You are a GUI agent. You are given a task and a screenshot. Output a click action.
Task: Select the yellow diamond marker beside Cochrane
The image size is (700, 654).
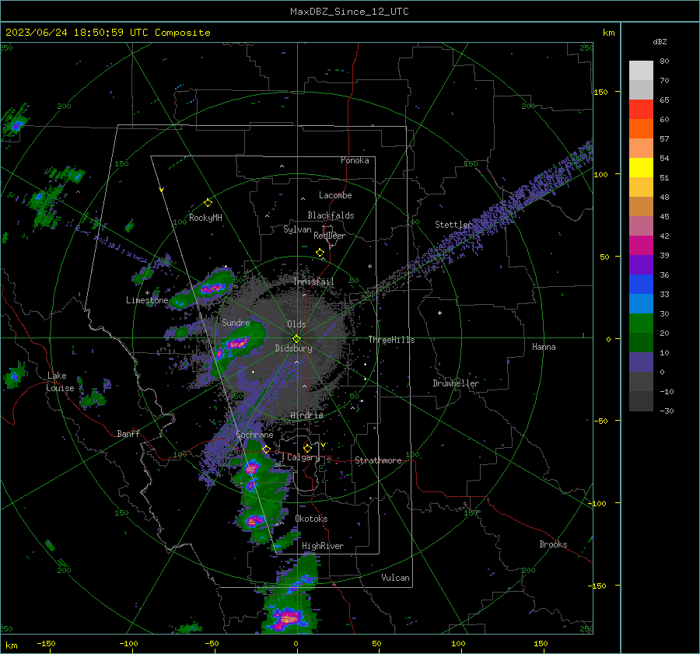pyautogui.click(x=267, y=449)
